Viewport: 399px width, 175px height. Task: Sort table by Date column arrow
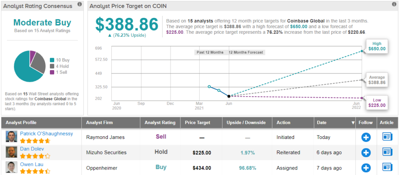(353, 123)
